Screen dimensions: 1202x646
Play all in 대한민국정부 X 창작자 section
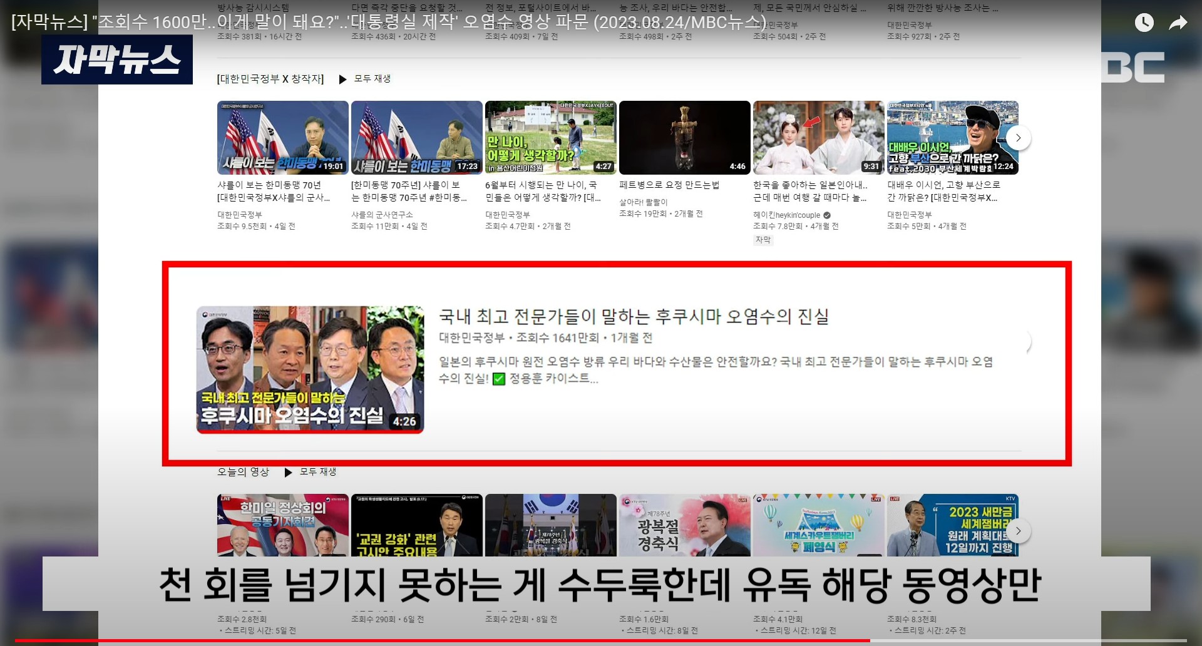tap(365, 79)
